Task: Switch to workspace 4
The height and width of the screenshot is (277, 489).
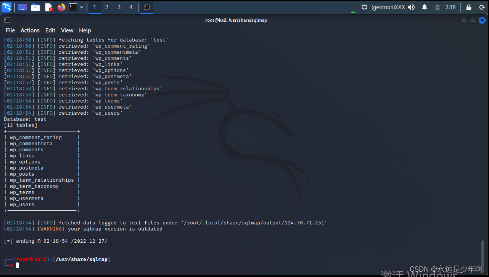Action: [131, 7]
